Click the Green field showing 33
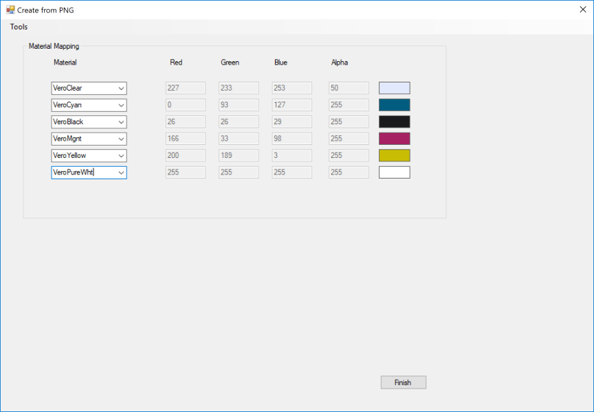 [x=239, y=139]
